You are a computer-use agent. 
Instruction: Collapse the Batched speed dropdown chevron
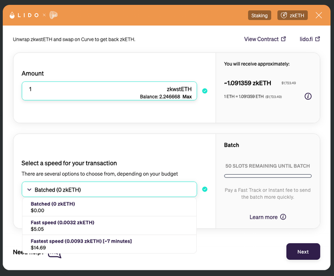pyautogui.click(x=29, y=189)
